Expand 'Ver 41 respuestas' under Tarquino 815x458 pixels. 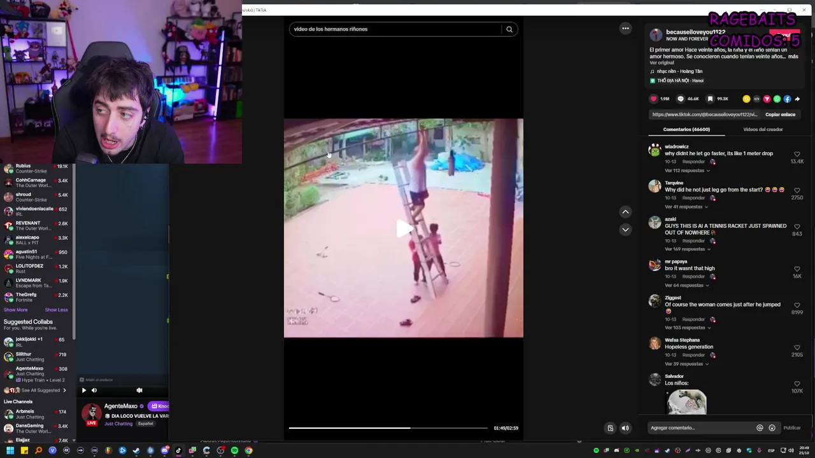coord(686,207)
